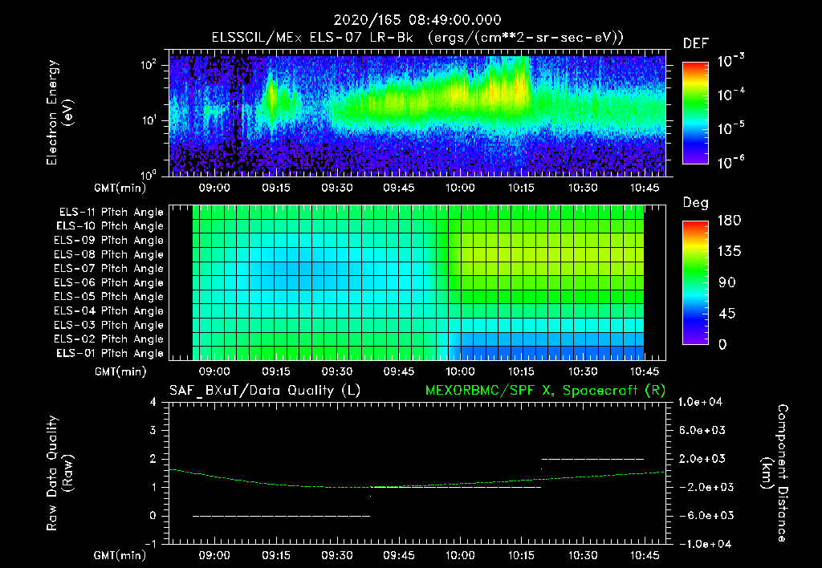Click the 09:00 tick on the bottom time axis
The height and width of the screenshot is (568, 822).
(214, 555)
